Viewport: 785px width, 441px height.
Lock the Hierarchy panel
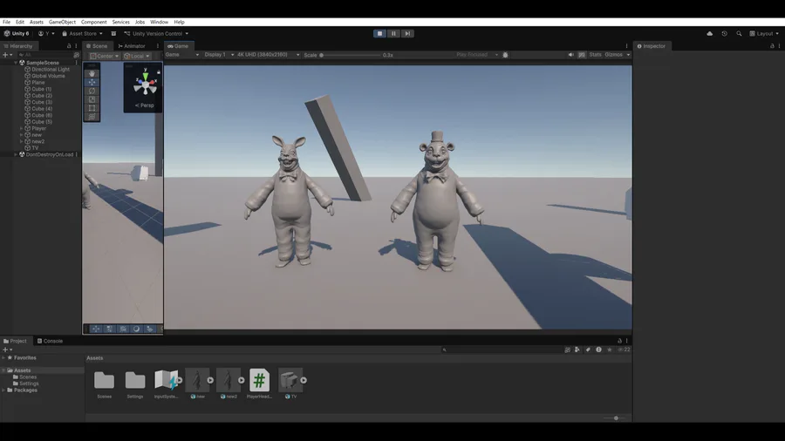click(69, 46)
